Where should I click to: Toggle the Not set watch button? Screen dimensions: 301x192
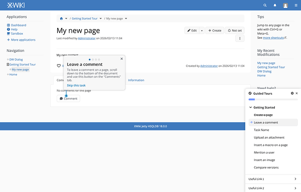235,31
